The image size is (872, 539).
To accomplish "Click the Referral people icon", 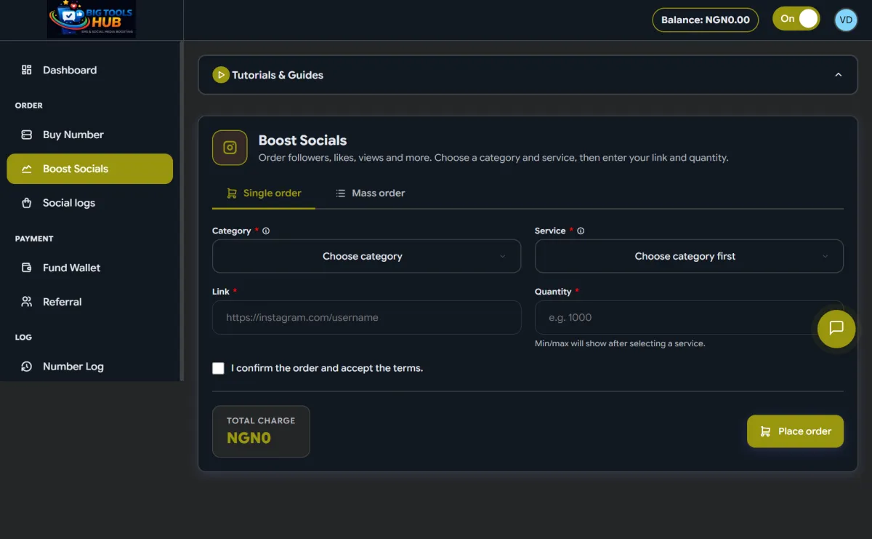I will pos(27,302).
